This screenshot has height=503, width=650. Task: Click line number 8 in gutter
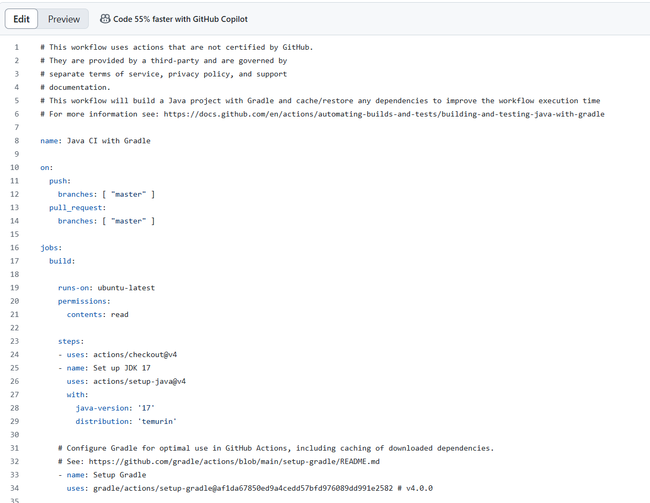pyautogui.click(x=17, y=141)
